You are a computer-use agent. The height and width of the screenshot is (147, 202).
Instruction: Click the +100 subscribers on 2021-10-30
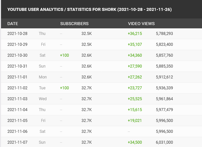coord(64,55)
